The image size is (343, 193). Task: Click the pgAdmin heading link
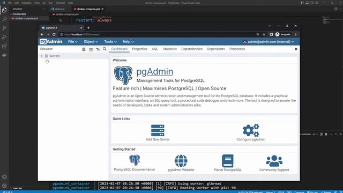[x=155, y=72]
